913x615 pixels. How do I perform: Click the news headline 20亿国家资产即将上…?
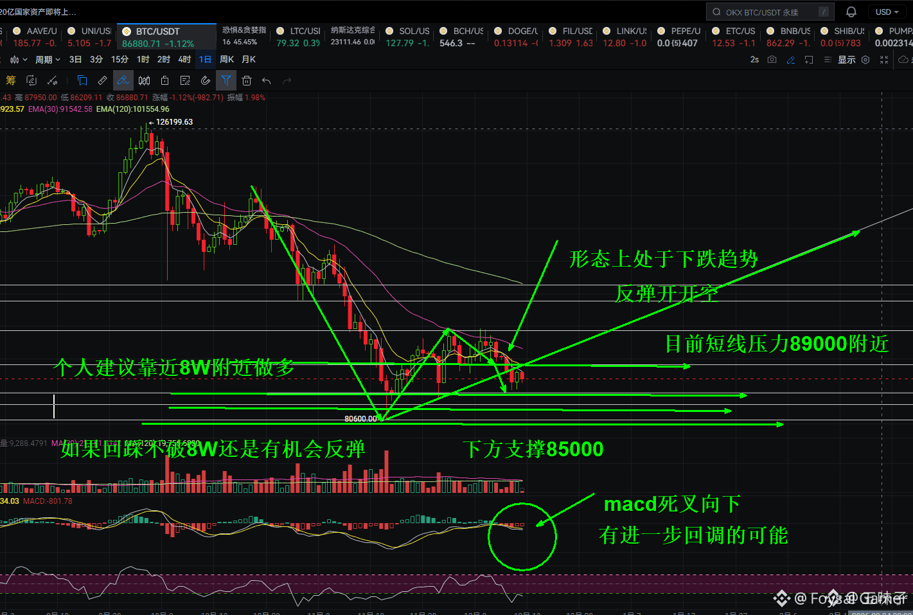point(38,12)
